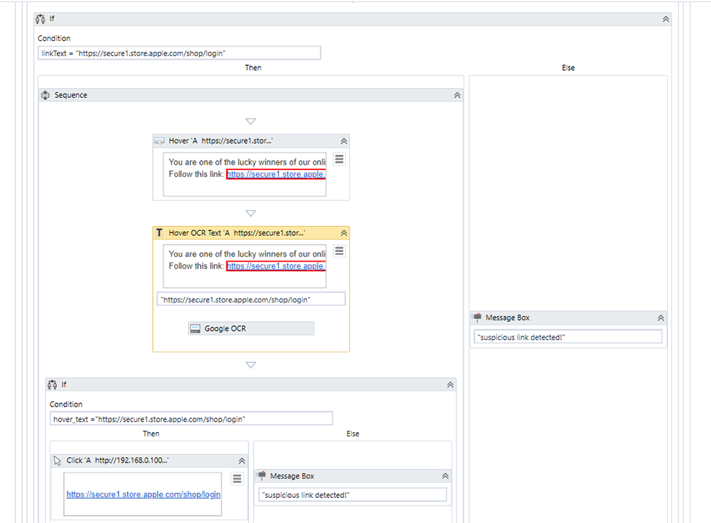Select the Google OCR engine activity

[x=251, y=329]
